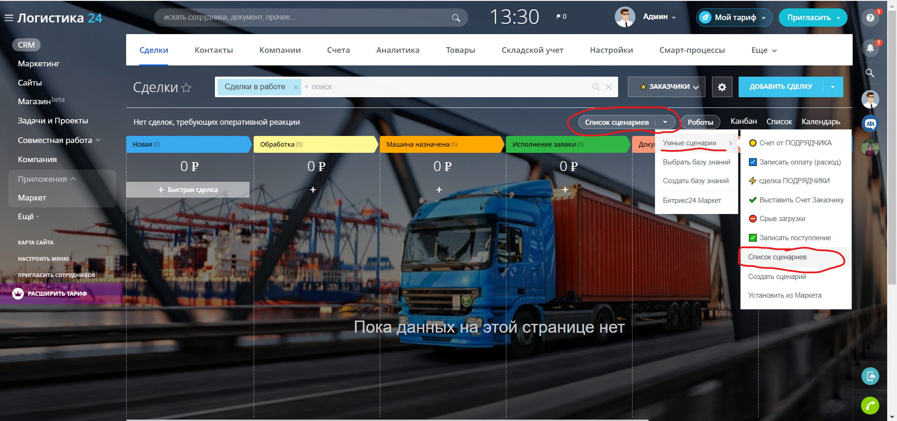This screenshot has height=421, width=897.
Task: Run the Выставить Счет Заказчику scenario
Action: tap(796, 200)
